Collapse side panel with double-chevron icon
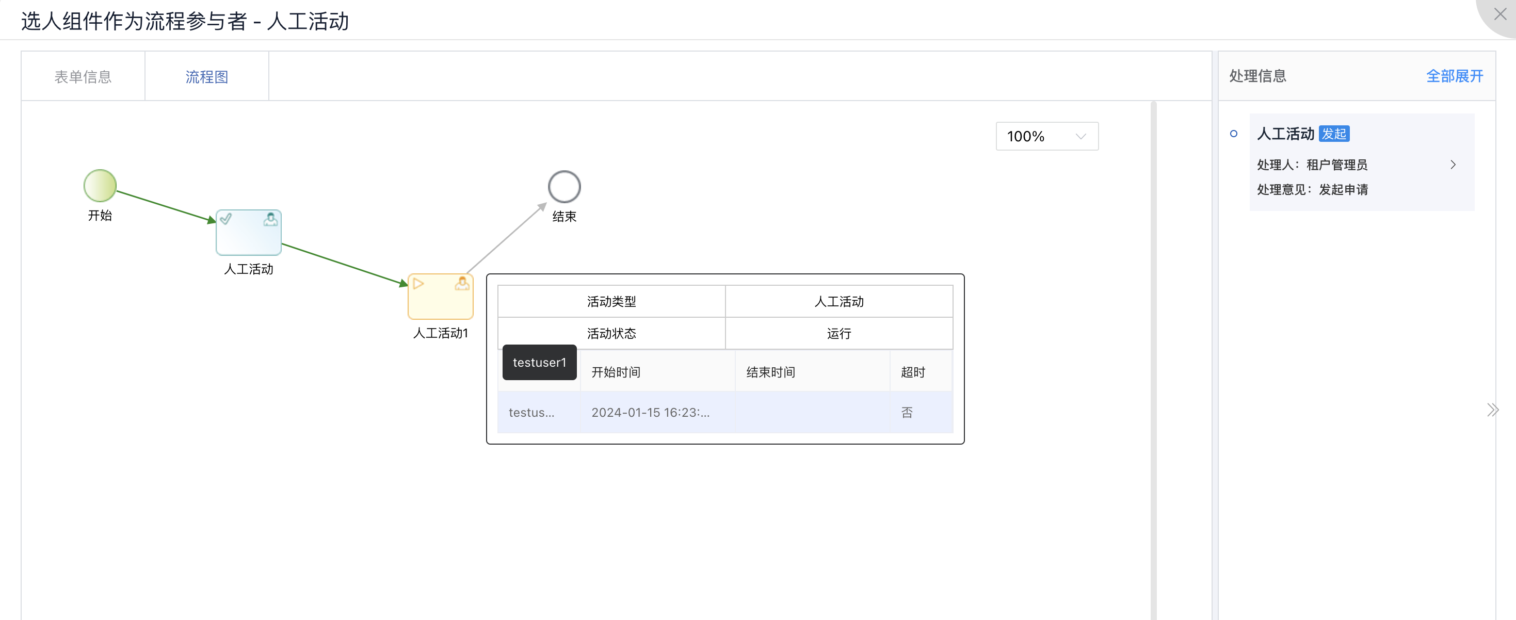Screen dimensions: 1516x620 1492,410
